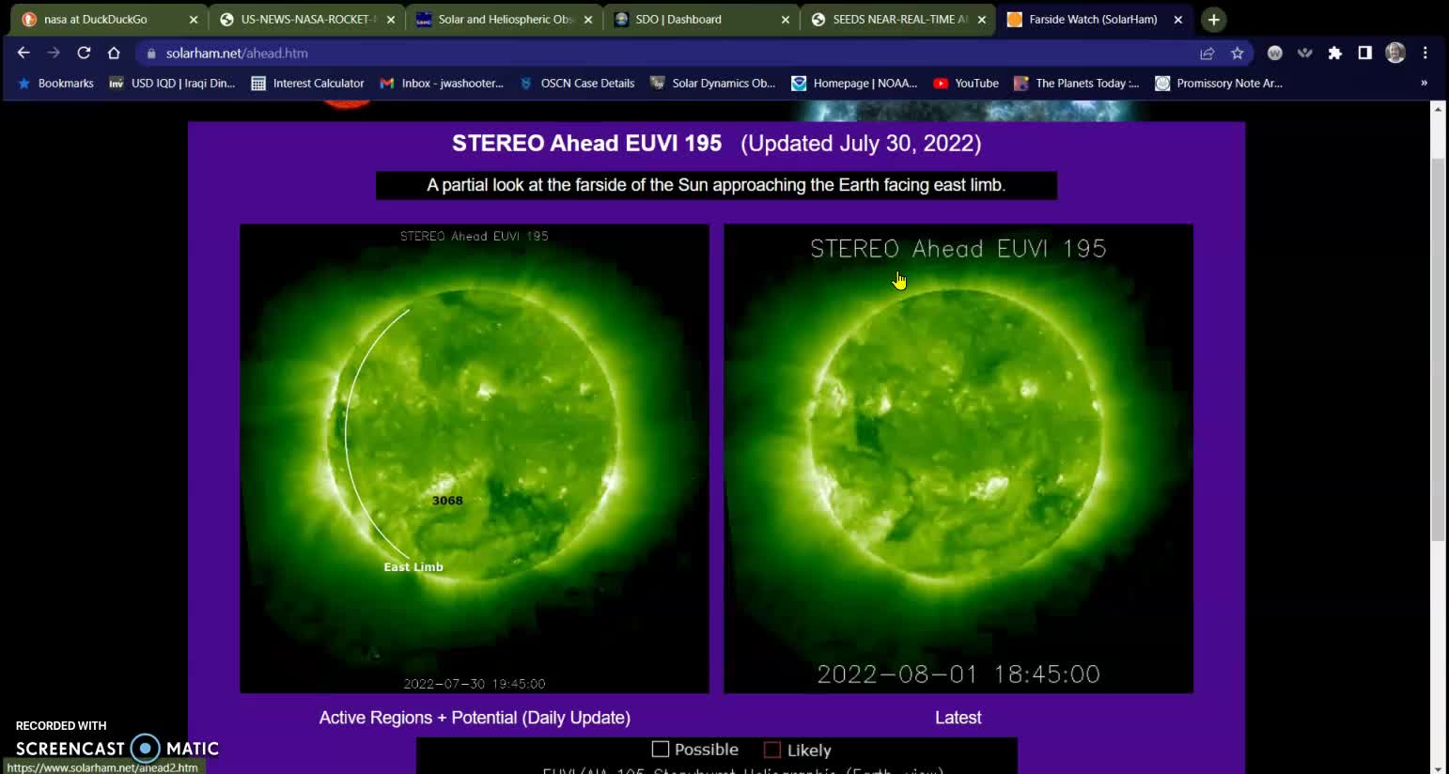
Task: Open OSCN Case Details bookmark
Action: 576,84
